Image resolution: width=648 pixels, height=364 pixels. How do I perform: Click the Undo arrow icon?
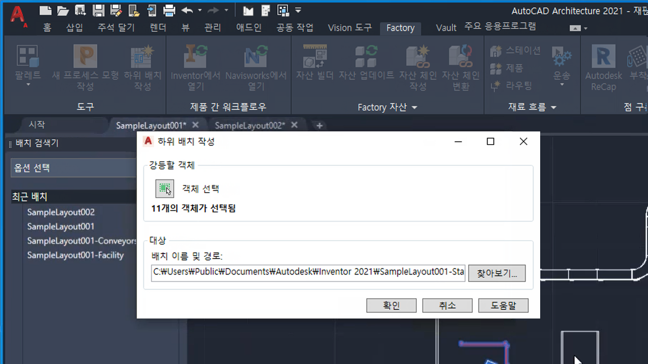[x=187, y=10]
